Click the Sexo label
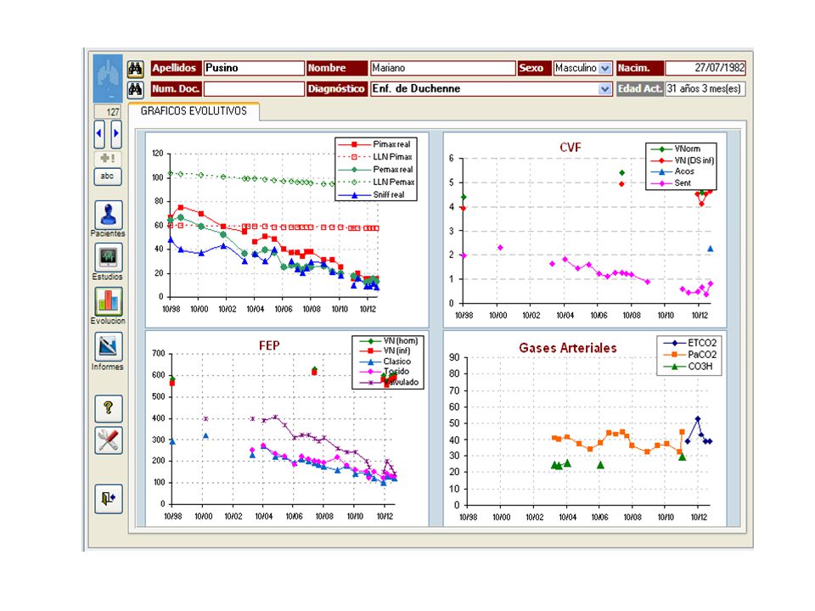 tap(534, 68)
